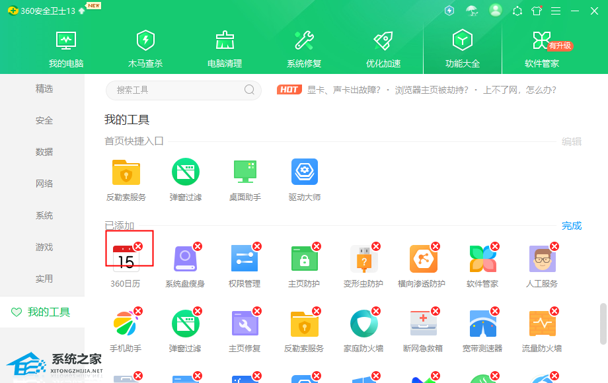Open the 人工服务 support tool
608x383 pixels.
pyautogui.click(x=541, y=259)
